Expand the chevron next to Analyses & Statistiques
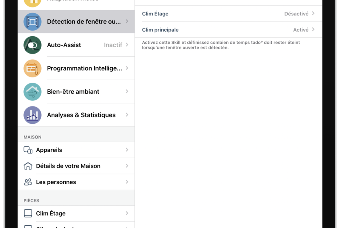 coord(127,115)
